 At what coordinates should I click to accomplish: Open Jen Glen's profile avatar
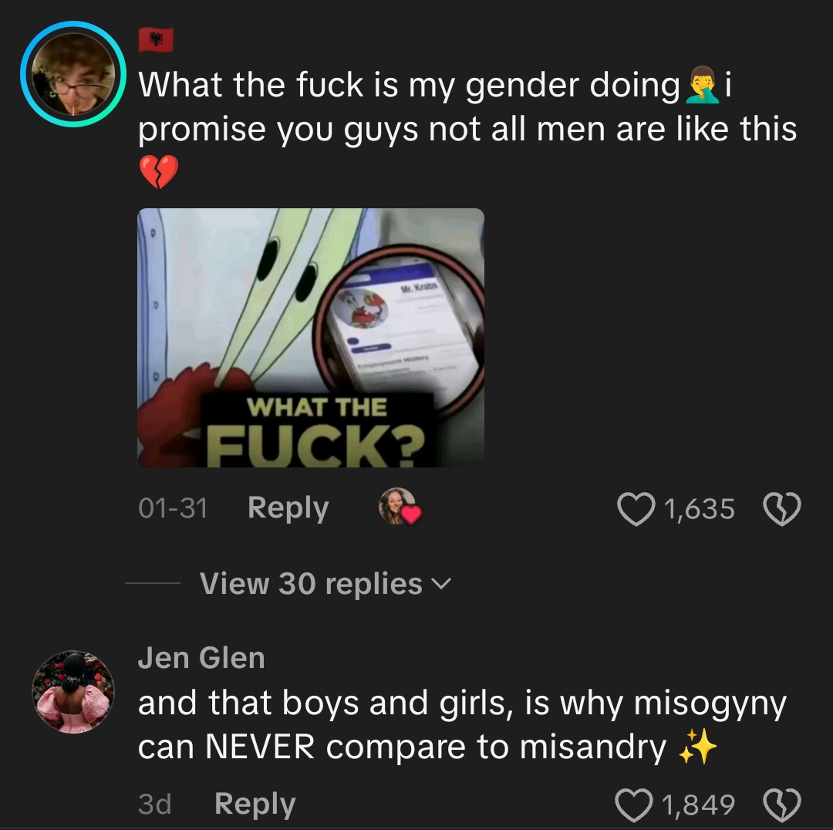click(x=73, y=692)
